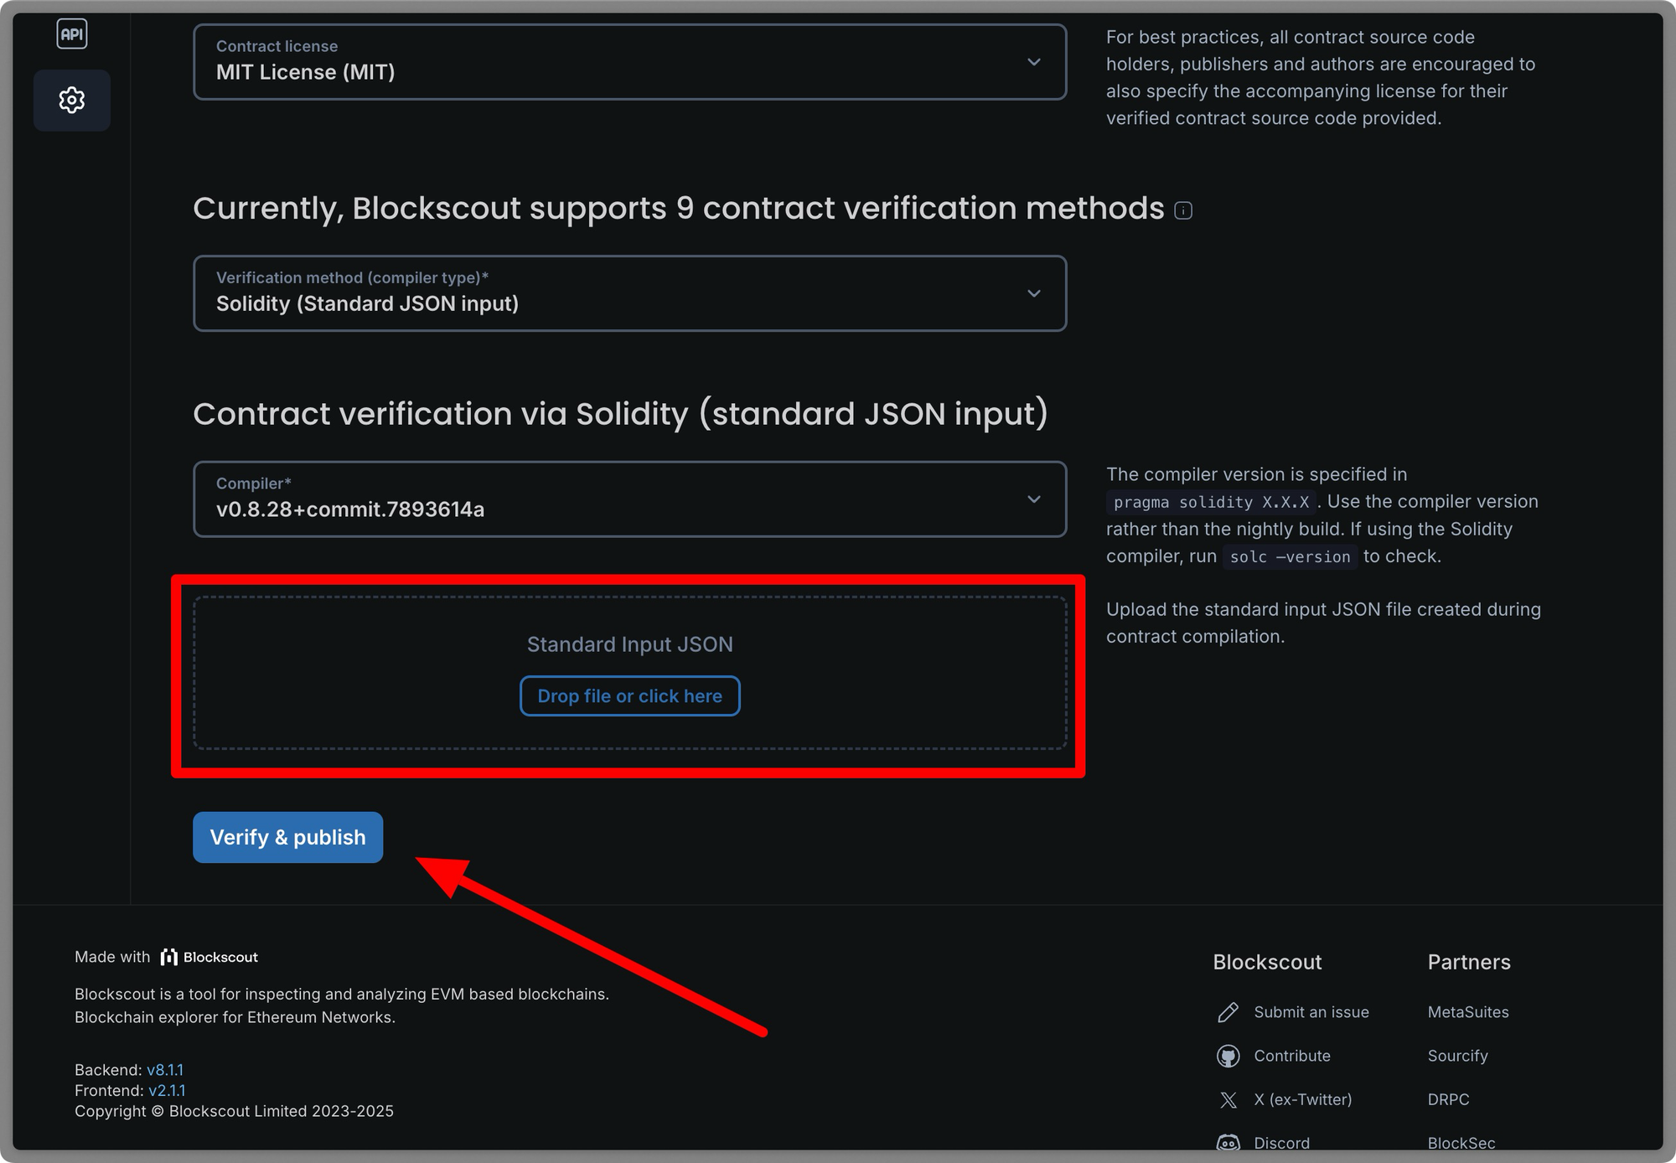The height and width of the screenshot is (1163, 1676).
Task: Open the DRPC partner link
Action: 1448,1099
